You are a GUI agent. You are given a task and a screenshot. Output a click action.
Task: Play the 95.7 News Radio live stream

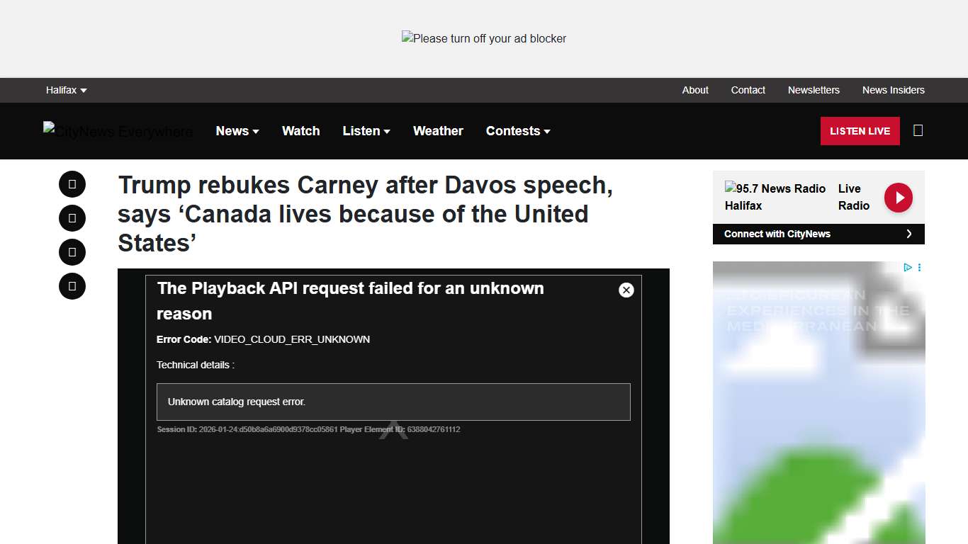pyautogui.click(x=898, y=198)
